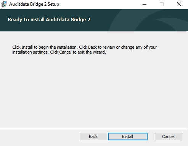Click the dark teal banner left of heading
The height and width of the screenshot is (146, 188).
point(4,20)
